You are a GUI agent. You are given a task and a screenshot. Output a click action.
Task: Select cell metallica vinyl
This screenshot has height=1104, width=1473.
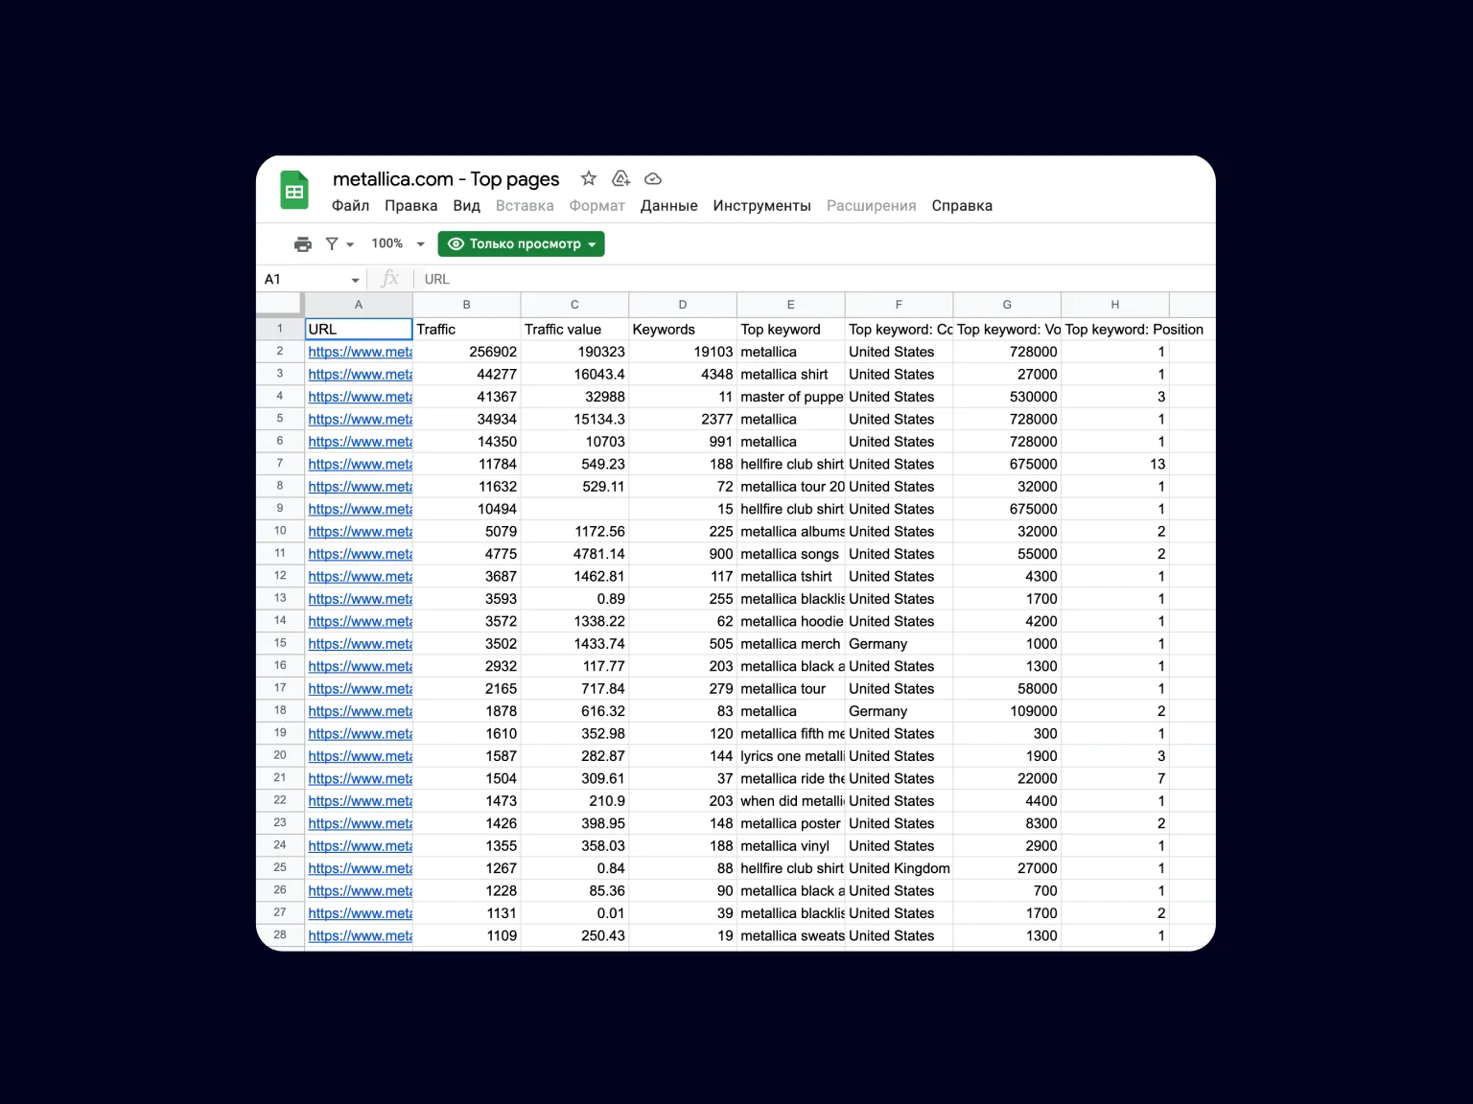click(x=791, y=846)
